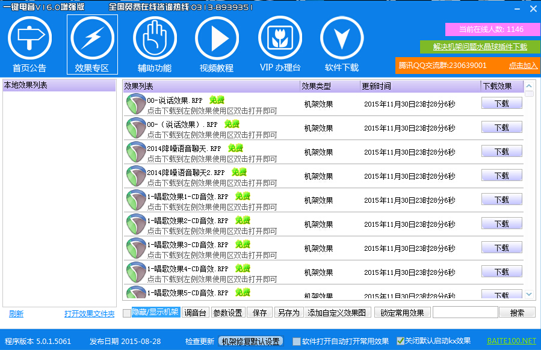The image size is (541, 350).
Task: Open the 首页公告 signpost icon
Action: (x=30, y=37)
